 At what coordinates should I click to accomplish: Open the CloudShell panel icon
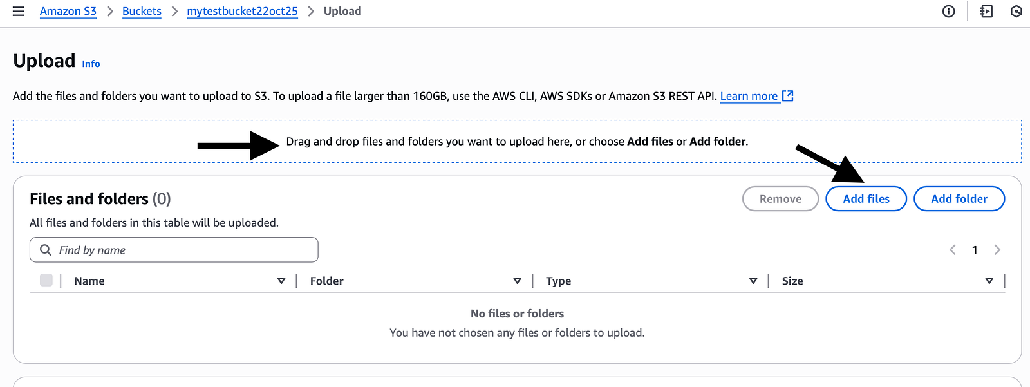click(986, 12)
